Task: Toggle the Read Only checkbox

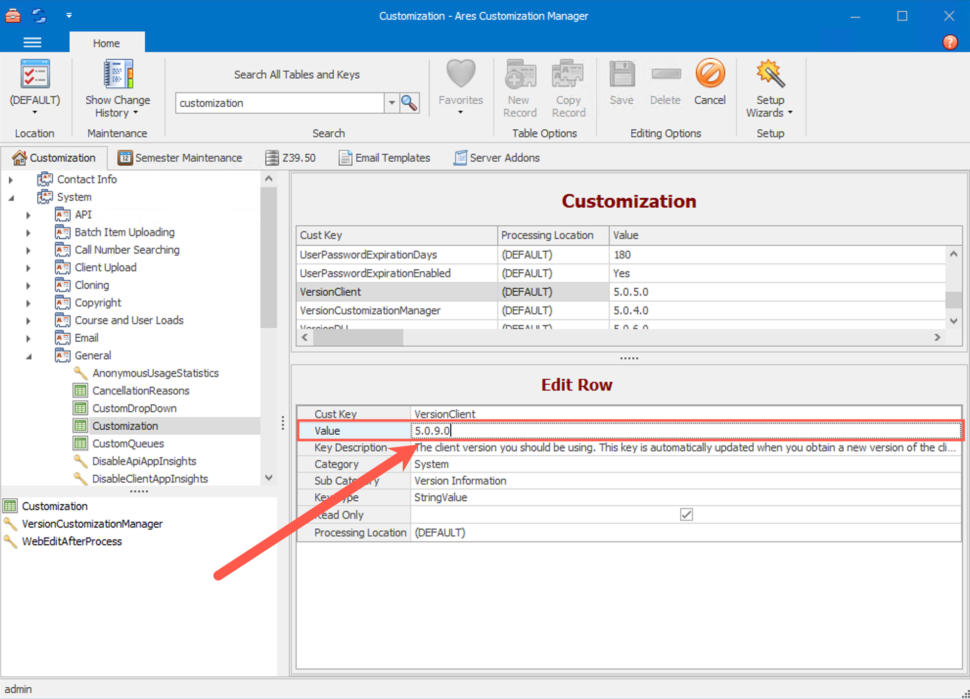Action: (686, 514)
